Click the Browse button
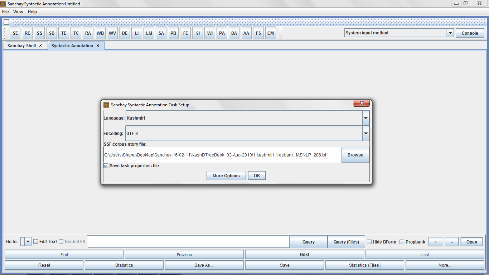 click(x=355, y=155)
